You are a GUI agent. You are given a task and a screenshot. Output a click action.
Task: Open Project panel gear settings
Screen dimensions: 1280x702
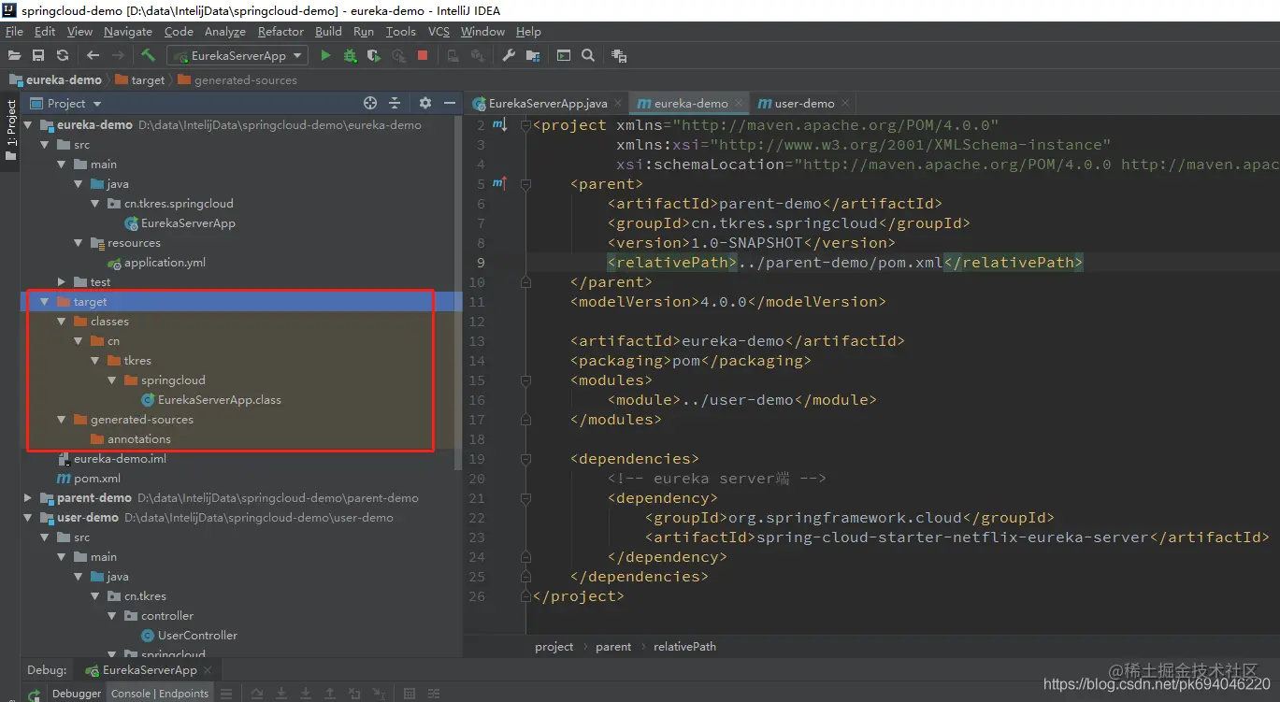click(x=425, y=103)
